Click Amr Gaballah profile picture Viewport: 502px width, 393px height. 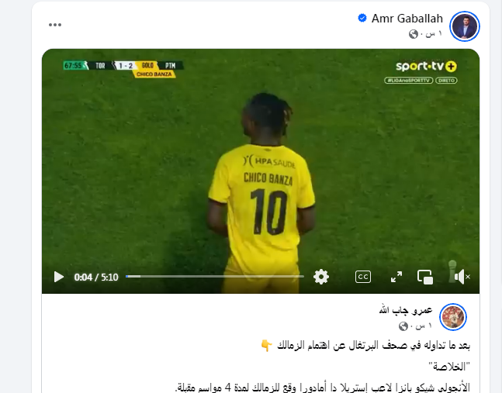tap(465, 26)
